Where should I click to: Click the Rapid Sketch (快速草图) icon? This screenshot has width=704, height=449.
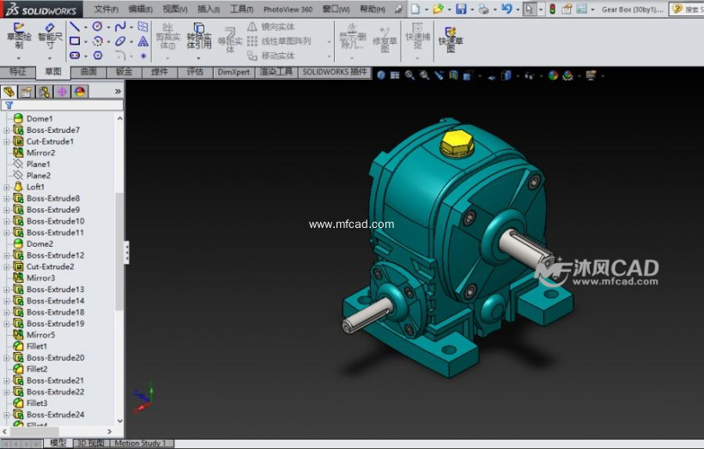pos(450,37)
